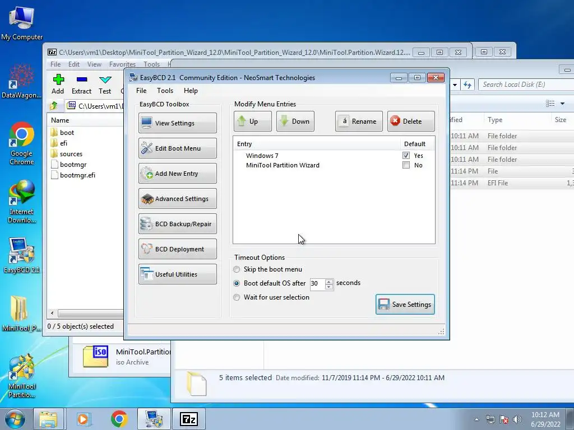
Task: Rename the selected boot entry
Action: coord(359,121)
